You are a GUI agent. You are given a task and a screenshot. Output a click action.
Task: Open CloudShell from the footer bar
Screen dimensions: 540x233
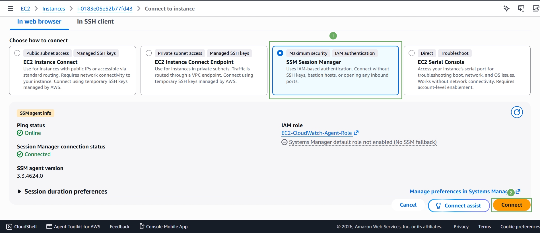22,226
